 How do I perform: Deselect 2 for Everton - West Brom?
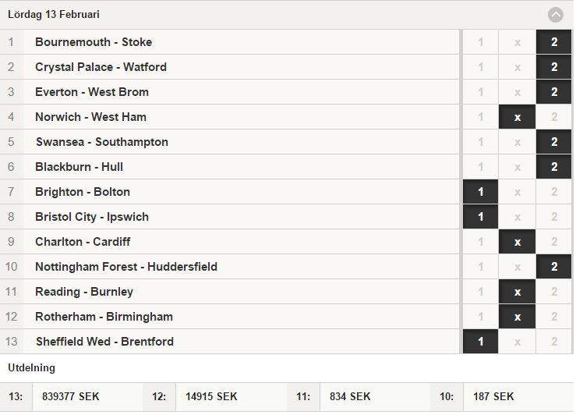click(553, 92)
